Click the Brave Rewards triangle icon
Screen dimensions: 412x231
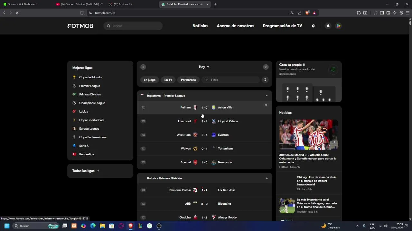pos(314,13)
